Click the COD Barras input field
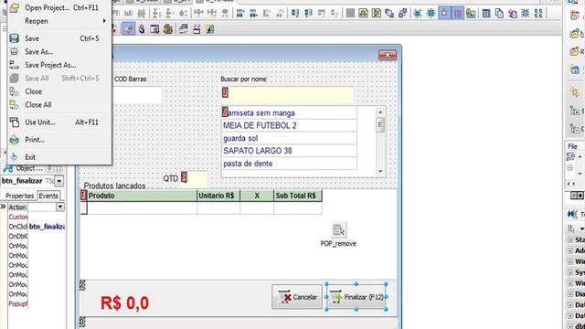Image resolution: width=585 pixels, height=329 pixels. click(x=137, y=95)
